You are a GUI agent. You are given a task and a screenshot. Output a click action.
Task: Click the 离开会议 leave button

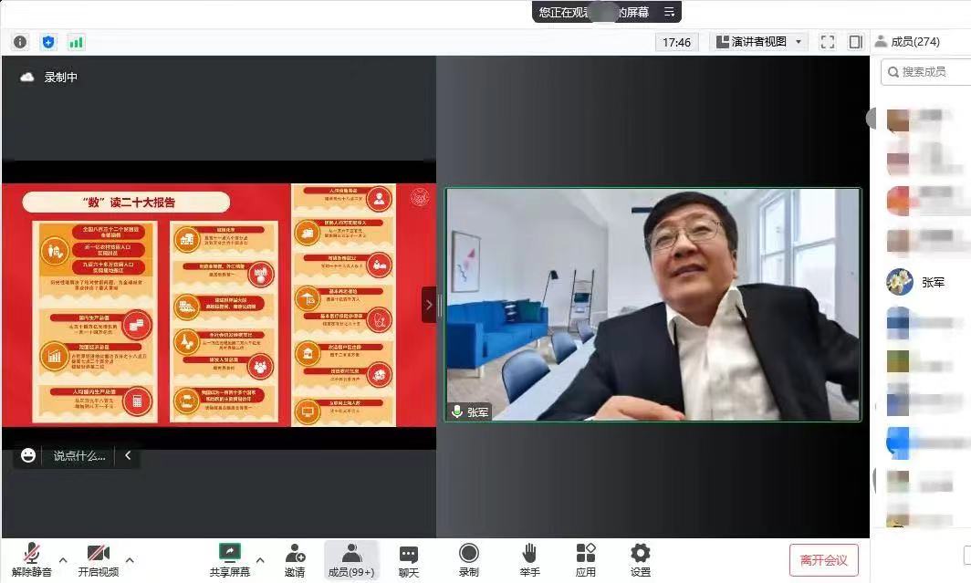click(x=823, y=560)
